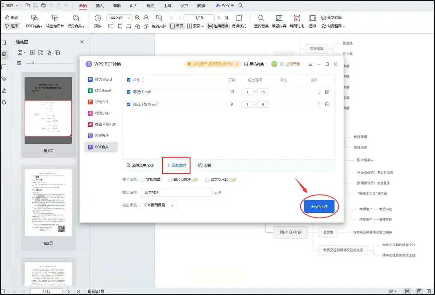
Task: Uncheck the 笔记(1).pdf checkbox
Action: 129,92
